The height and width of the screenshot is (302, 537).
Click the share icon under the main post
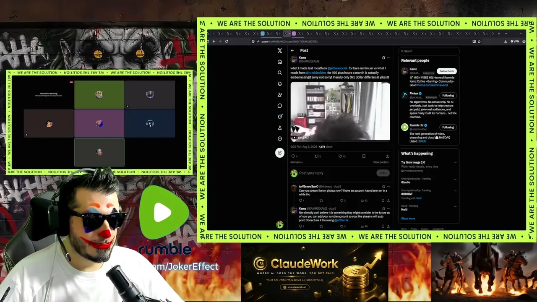[x=387, y=156]
